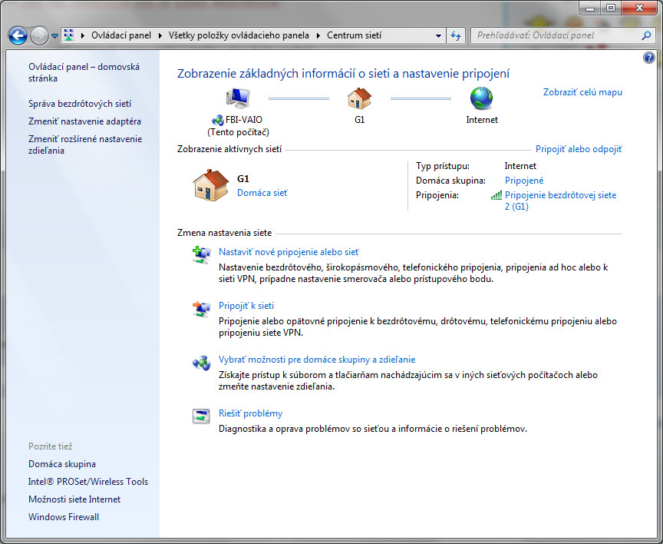Open the address bar history dropdown
This screenshot has height=544, width=663.
pos(438,36)
